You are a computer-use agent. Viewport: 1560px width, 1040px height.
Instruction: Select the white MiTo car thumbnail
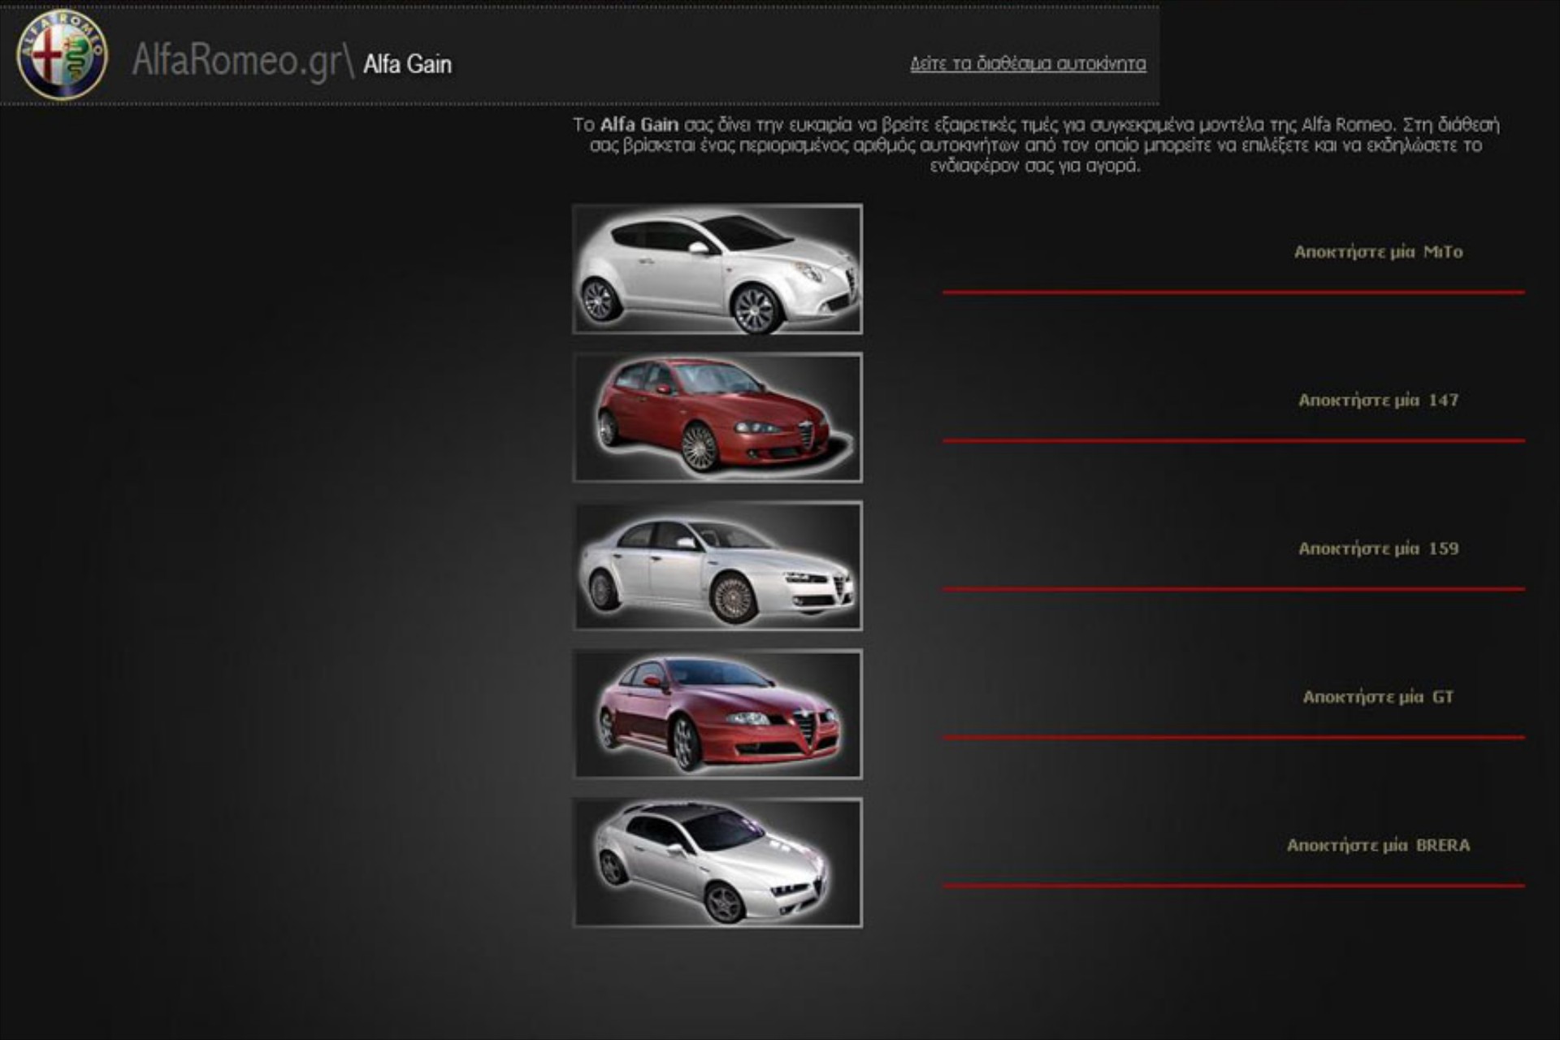click(717, 269)
